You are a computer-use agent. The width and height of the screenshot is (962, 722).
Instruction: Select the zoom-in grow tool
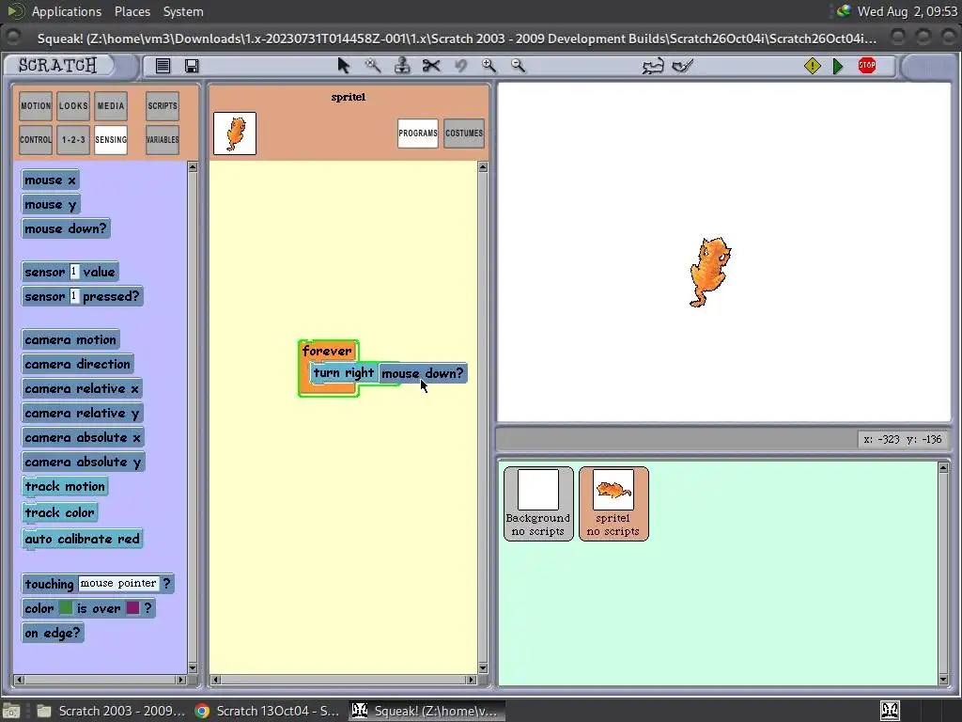click(489, 65)
